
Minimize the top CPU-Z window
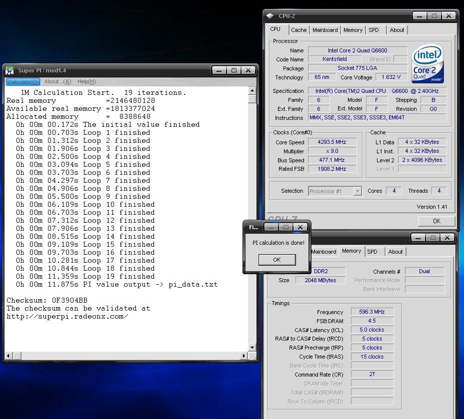coord(419,16)
